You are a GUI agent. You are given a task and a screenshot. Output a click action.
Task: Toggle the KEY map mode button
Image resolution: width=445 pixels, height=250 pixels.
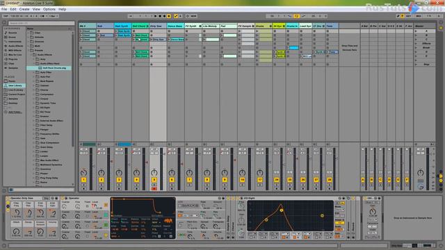409,16
